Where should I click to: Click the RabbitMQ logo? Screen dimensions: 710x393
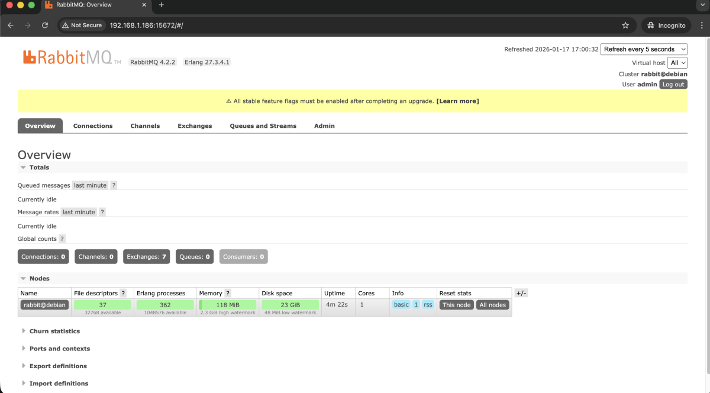tap(67, 57)
